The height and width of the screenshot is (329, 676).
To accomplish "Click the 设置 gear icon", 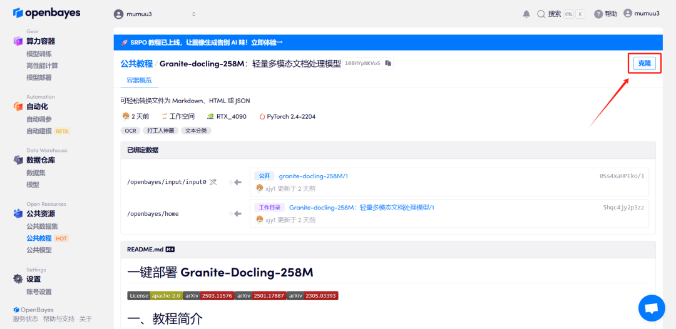I will (18, 278).
